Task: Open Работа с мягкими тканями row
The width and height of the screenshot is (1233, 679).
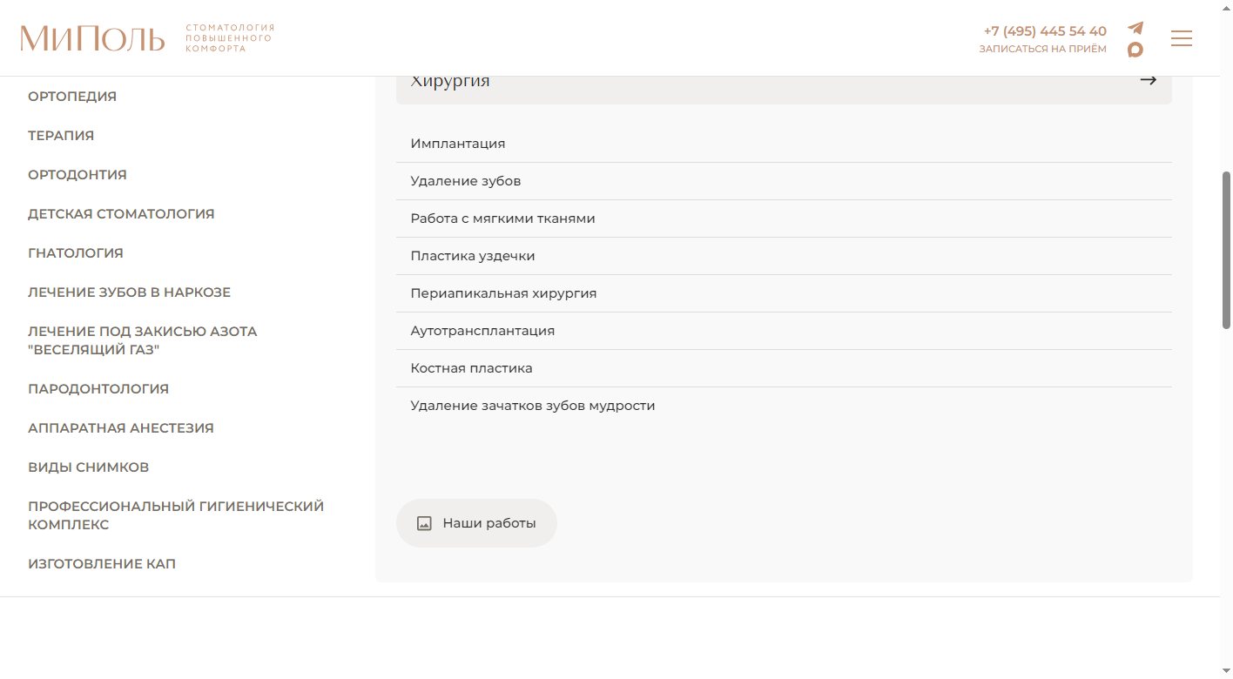Action: [x=784, y=218]
